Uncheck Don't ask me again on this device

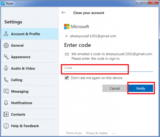click(67, 78)
